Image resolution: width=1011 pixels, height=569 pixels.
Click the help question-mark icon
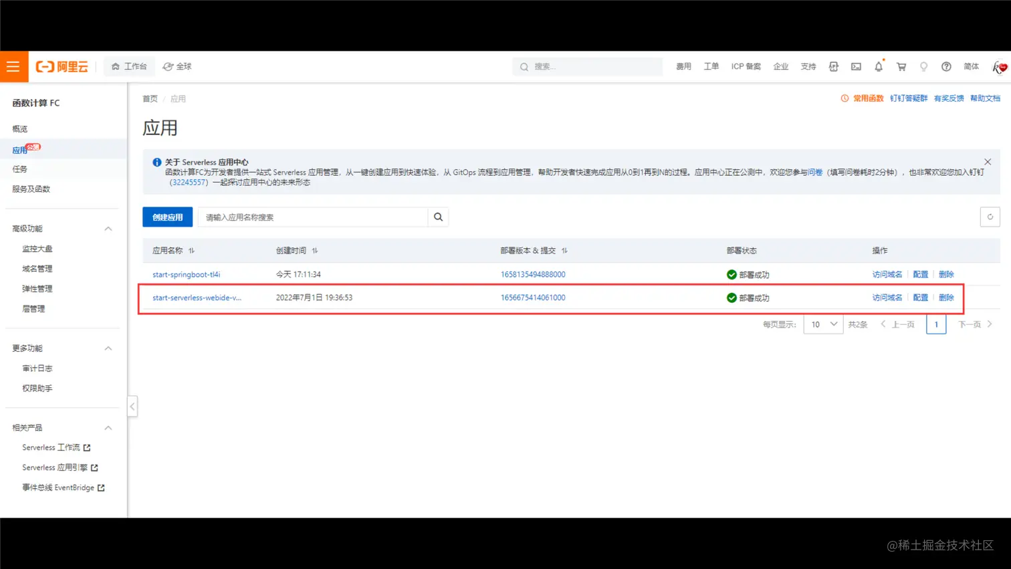click(x=946, y=66)
